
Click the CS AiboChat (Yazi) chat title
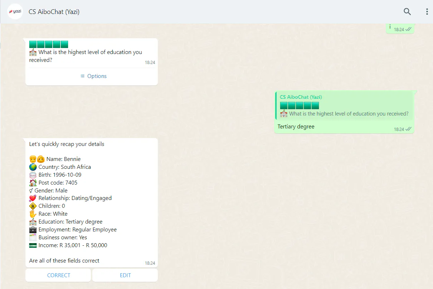click(x=54, y=12)
